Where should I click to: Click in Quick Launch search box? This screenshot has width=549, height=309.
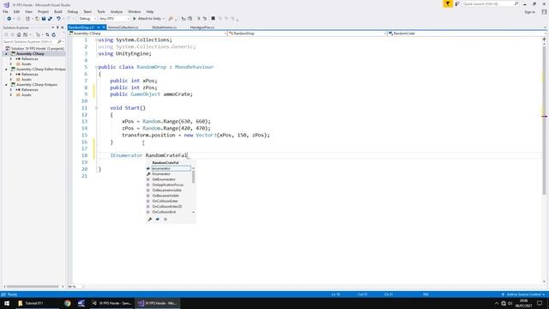click(490, 3)
